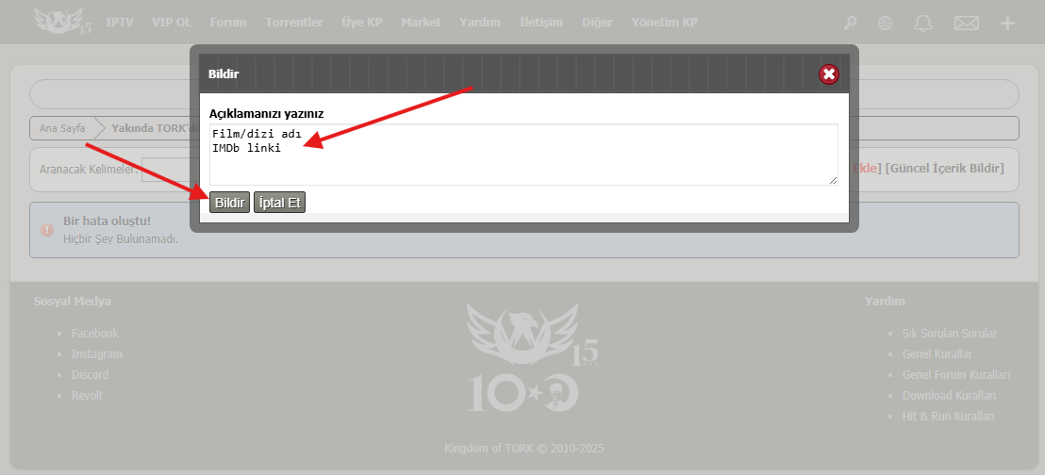The height and width of the screenshot is (475, 1045).
Task: Open the Genel Kurallar link
Action: [x=937, y=353]
